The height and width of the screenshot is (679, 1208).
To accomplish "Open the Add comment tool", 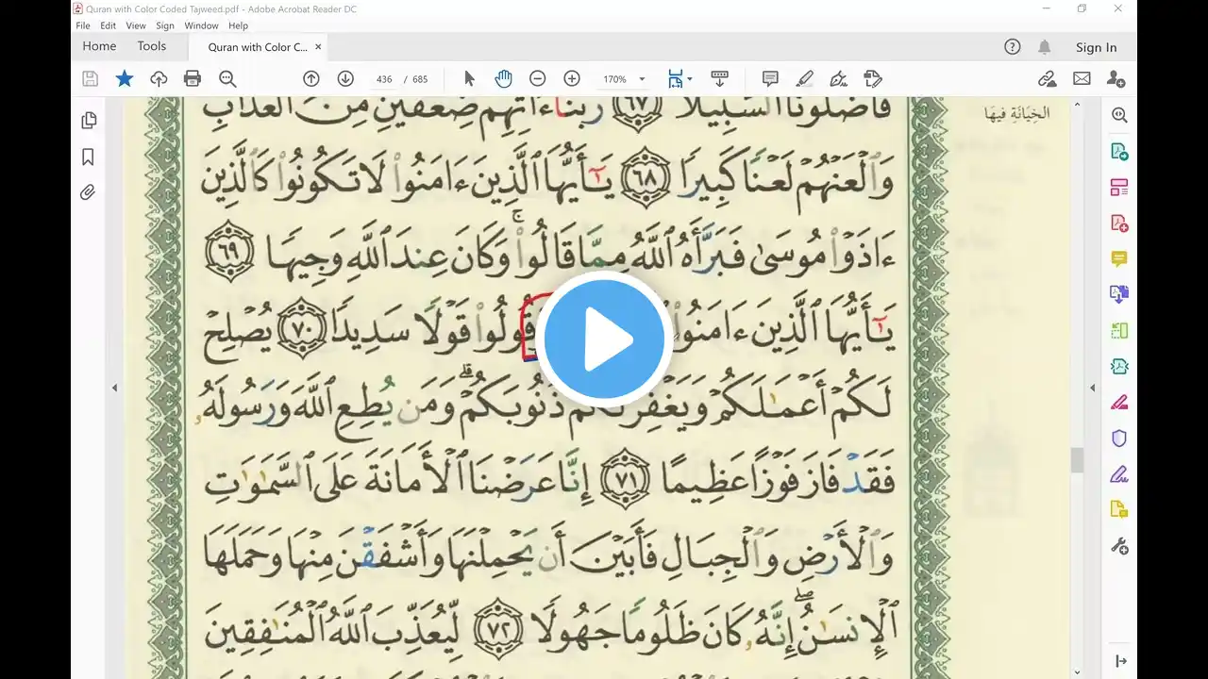I will tap(770, 79).
